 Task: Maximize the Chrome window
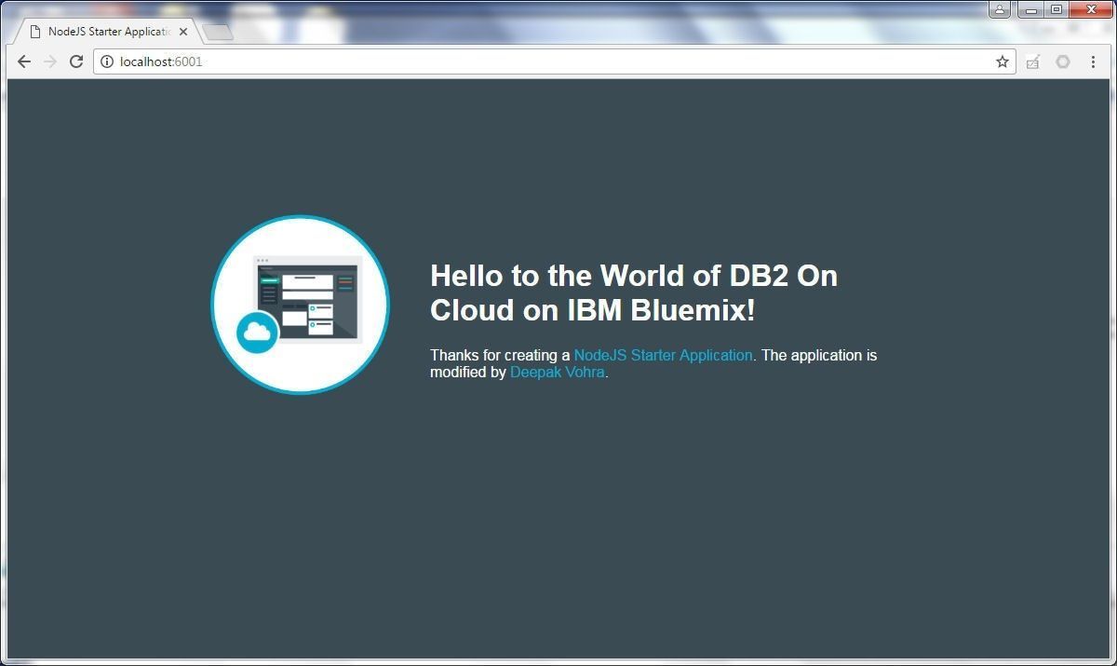click(x=1056, y=9)
